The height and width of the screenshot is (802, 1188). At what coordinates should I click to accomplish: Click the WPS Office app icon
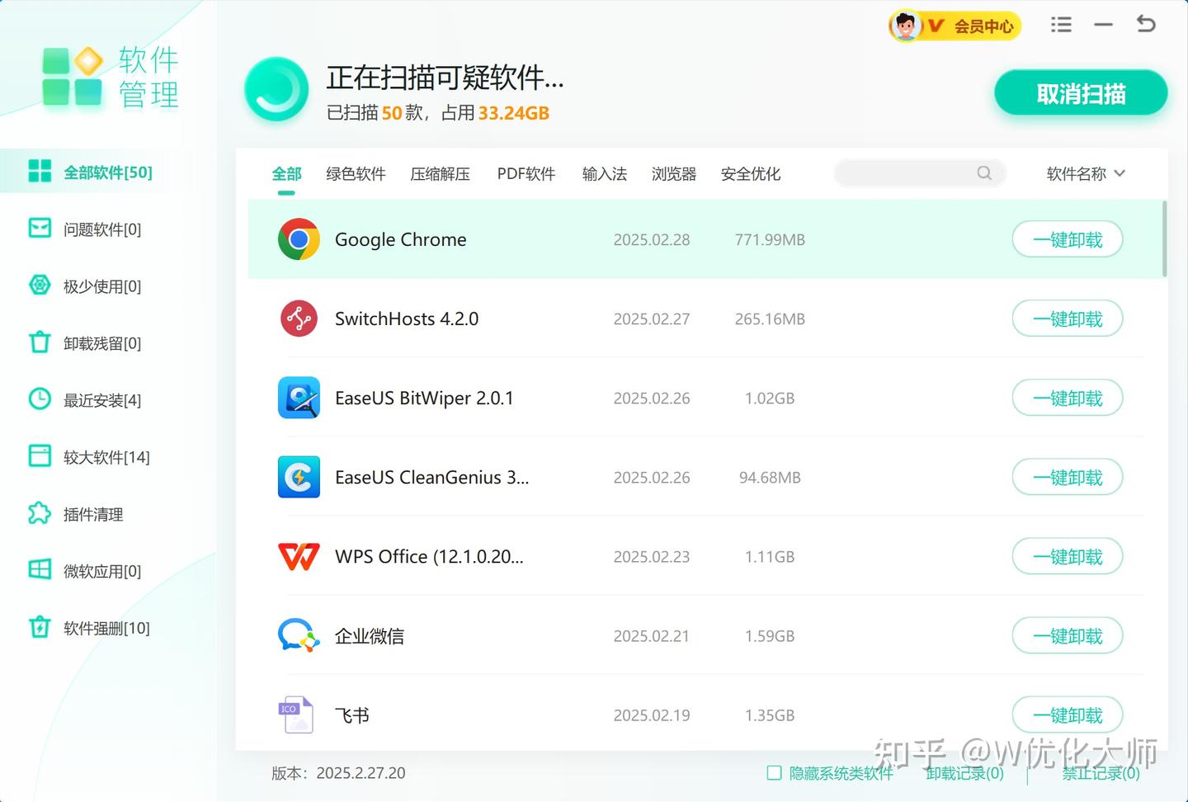(x=299, y=556)
